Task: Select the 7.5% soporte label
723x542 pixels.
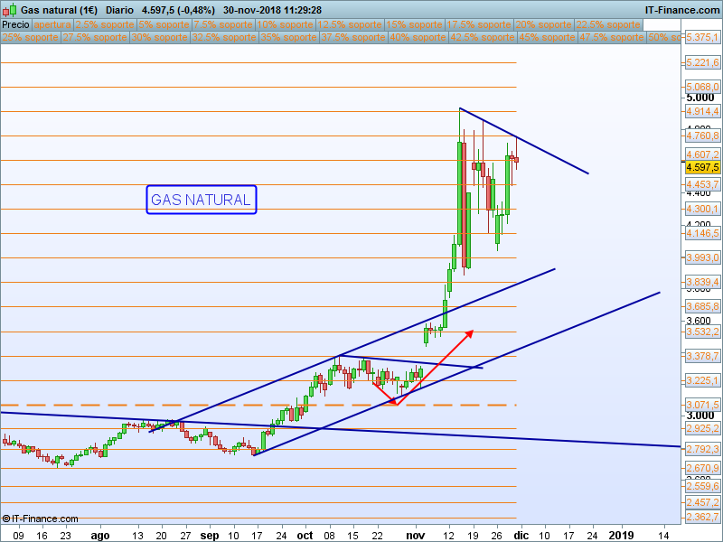Action: (223, 25)
